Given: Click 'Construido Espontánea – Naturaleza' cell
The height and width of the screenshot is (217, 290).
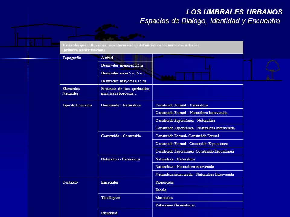Looking at the screenshot, I should click(198, 120).
